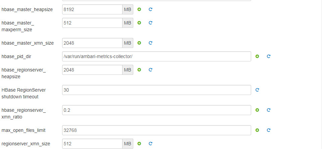Click the hbase_master_heapsize field showing 8192

[92, 9]
